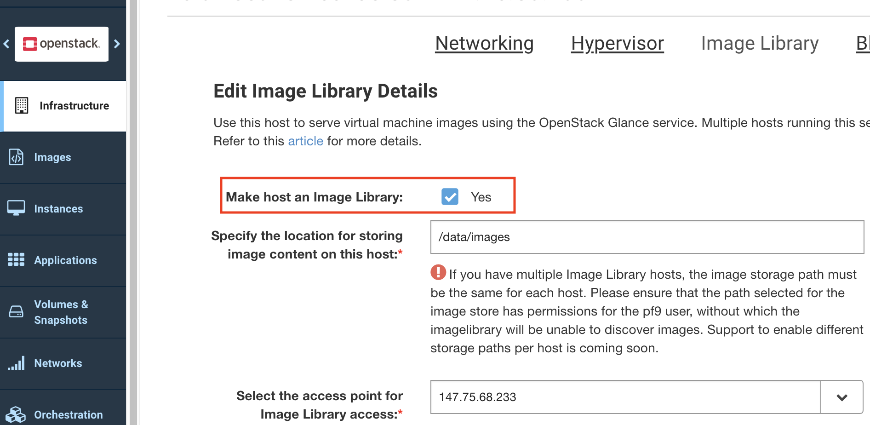Open the article link
The image size is (870, 425).
click(305, 141)
